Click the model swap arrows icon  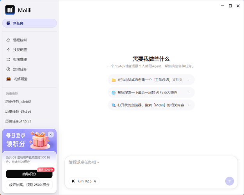(95, 181)
